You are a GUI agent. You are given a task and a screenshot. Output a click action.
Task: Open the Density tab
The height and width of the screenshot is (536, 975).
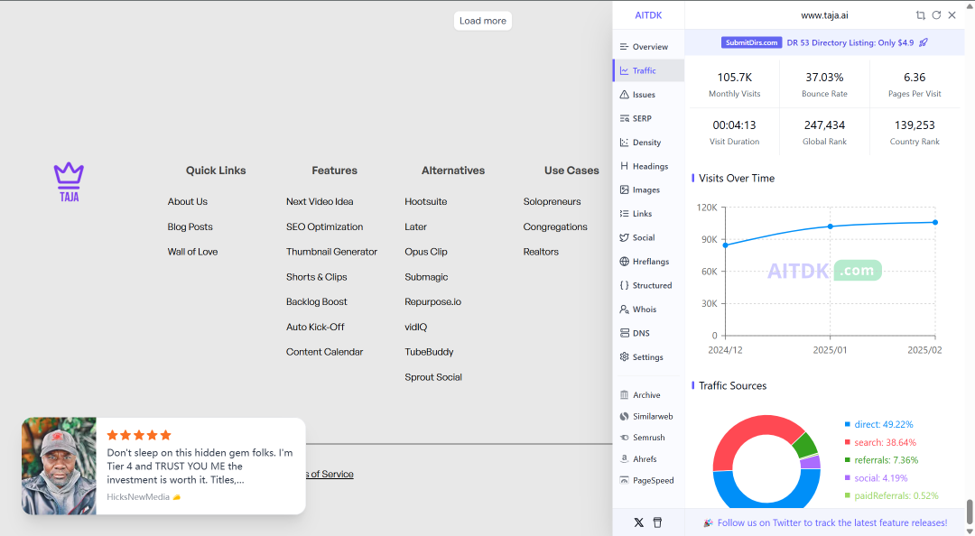[x=648, y=143]
